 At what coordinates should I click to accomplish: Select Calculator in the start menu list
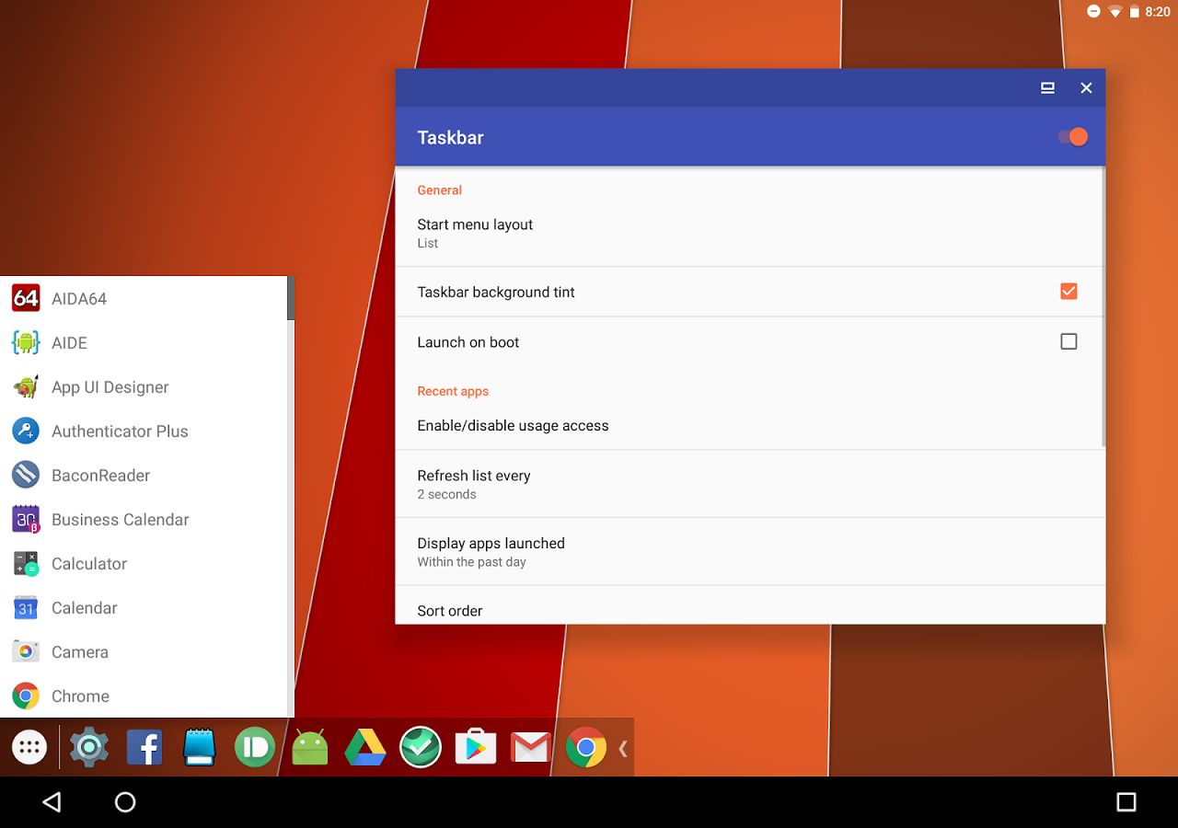click(89, 564)
